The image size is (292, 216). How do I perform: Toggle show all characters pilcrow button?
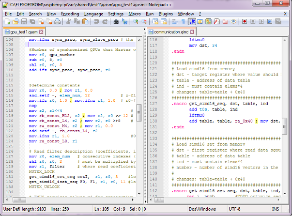183,22
